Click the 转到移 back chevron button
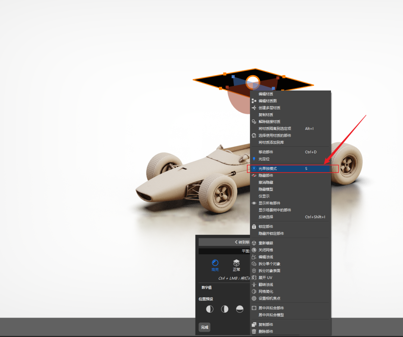Image resolution: width=403 pixels, height=337 pixels. (224, 242)
